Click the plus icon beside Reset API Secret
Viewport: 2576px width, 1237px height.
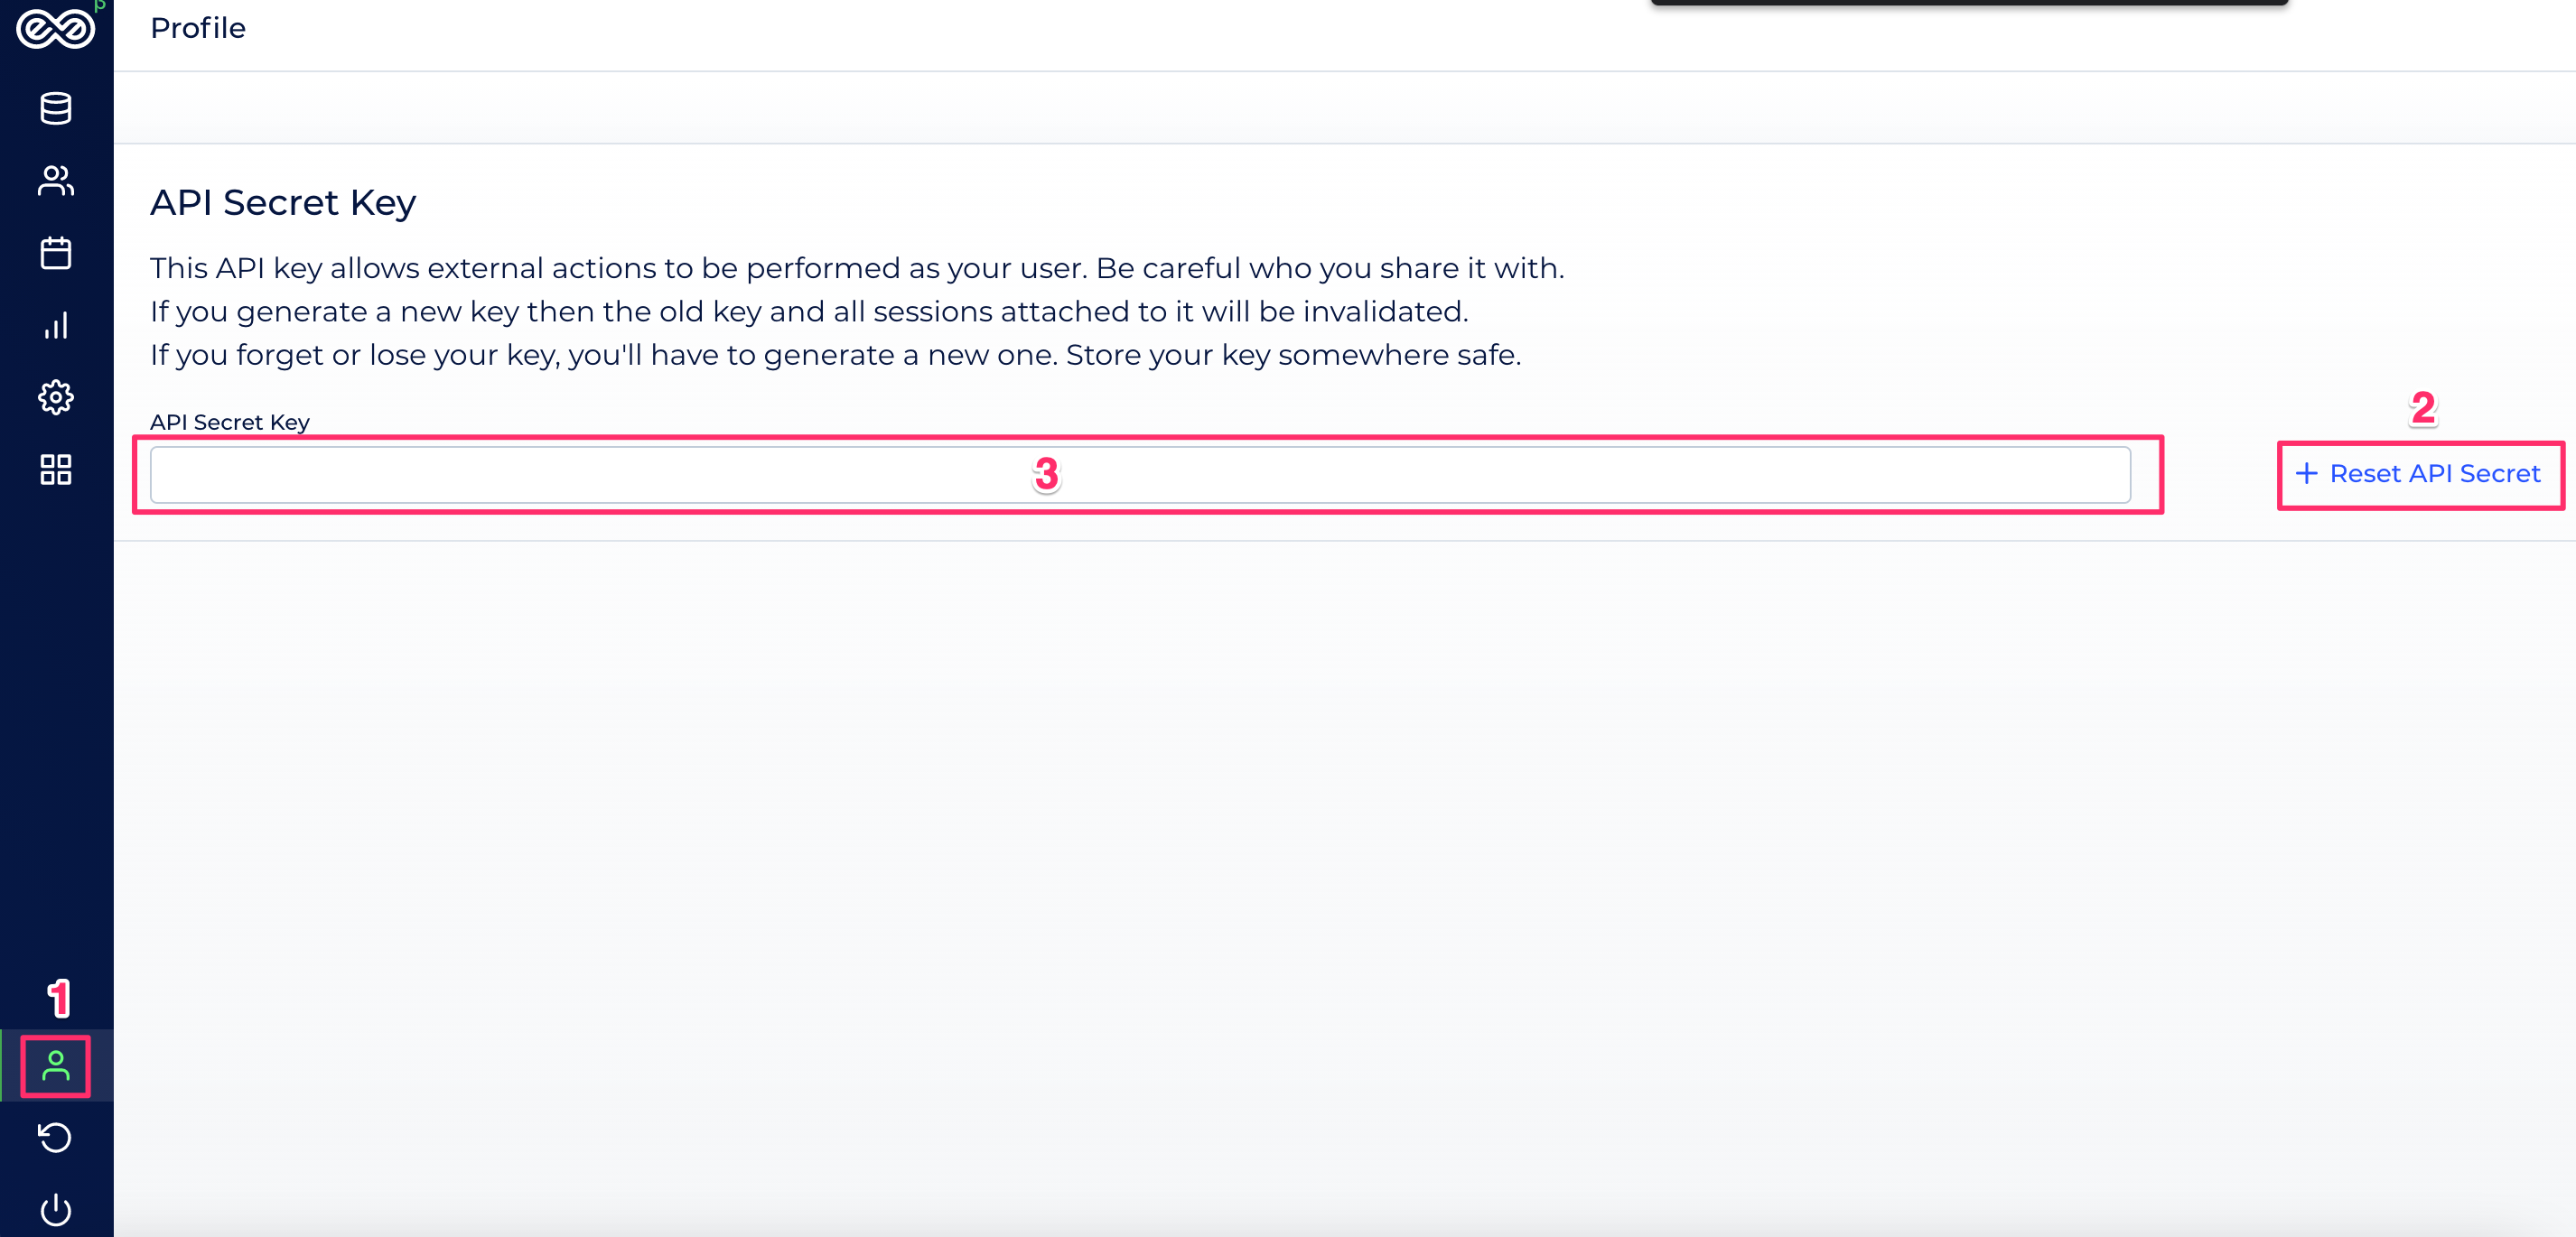point(2307,474)
